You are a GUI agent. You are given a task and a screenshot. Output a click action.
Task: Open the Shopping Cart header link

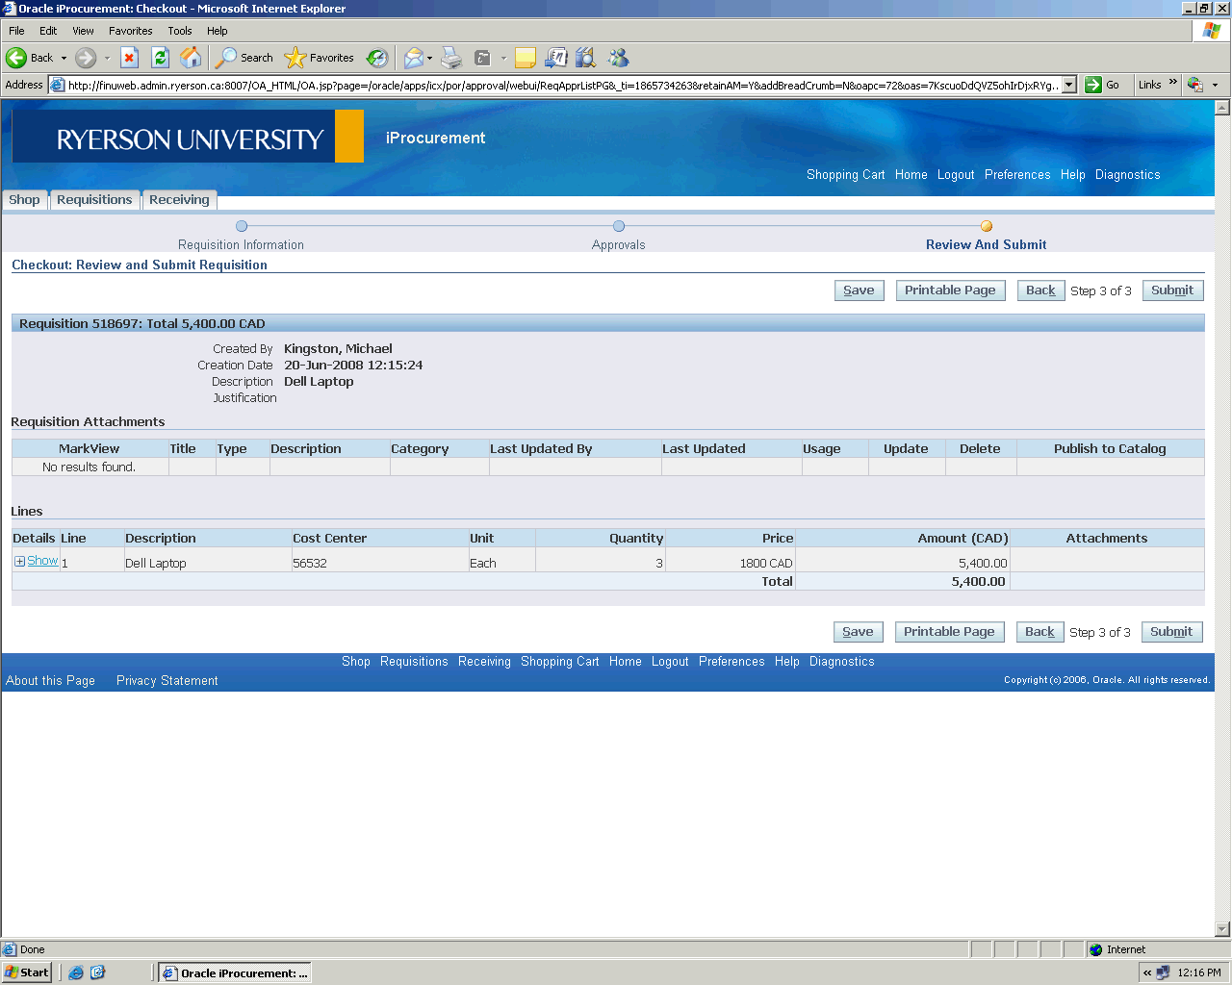[845, 175]
